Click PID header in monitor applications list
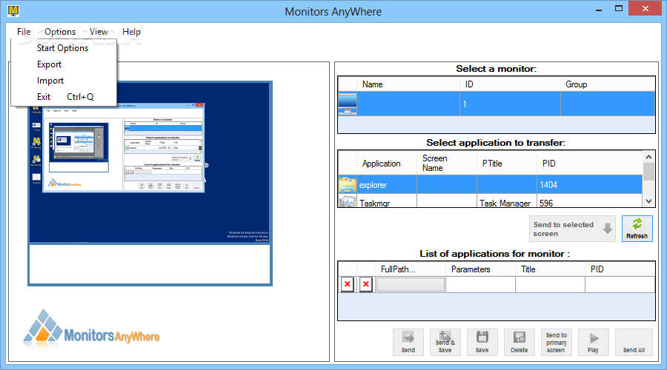Screen dimensions: 667x370 click(x=620, y=269)
